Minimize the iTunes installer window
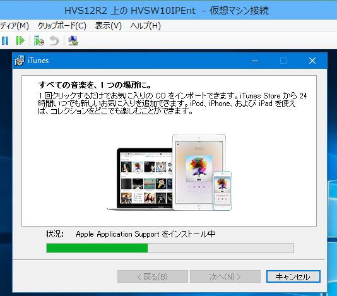 coord(255,61)
